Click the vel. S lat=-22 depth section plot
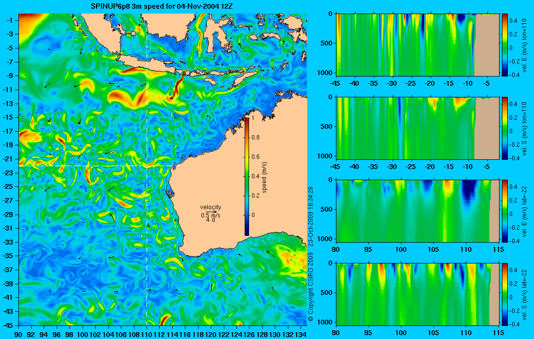The height and width of the screenshot is (339, 534). click(x=418, y=294)
